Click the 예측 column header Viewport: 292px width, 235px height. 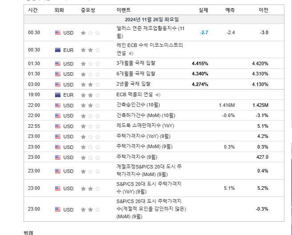click(x=230, y=10)
